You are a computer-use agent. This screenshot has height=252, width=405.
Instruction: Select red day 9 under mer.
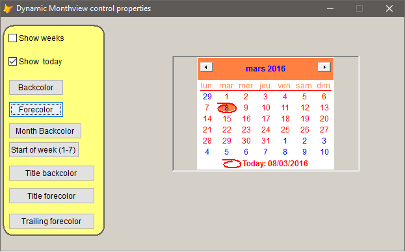pyautogui.click(x=246, y=108)
